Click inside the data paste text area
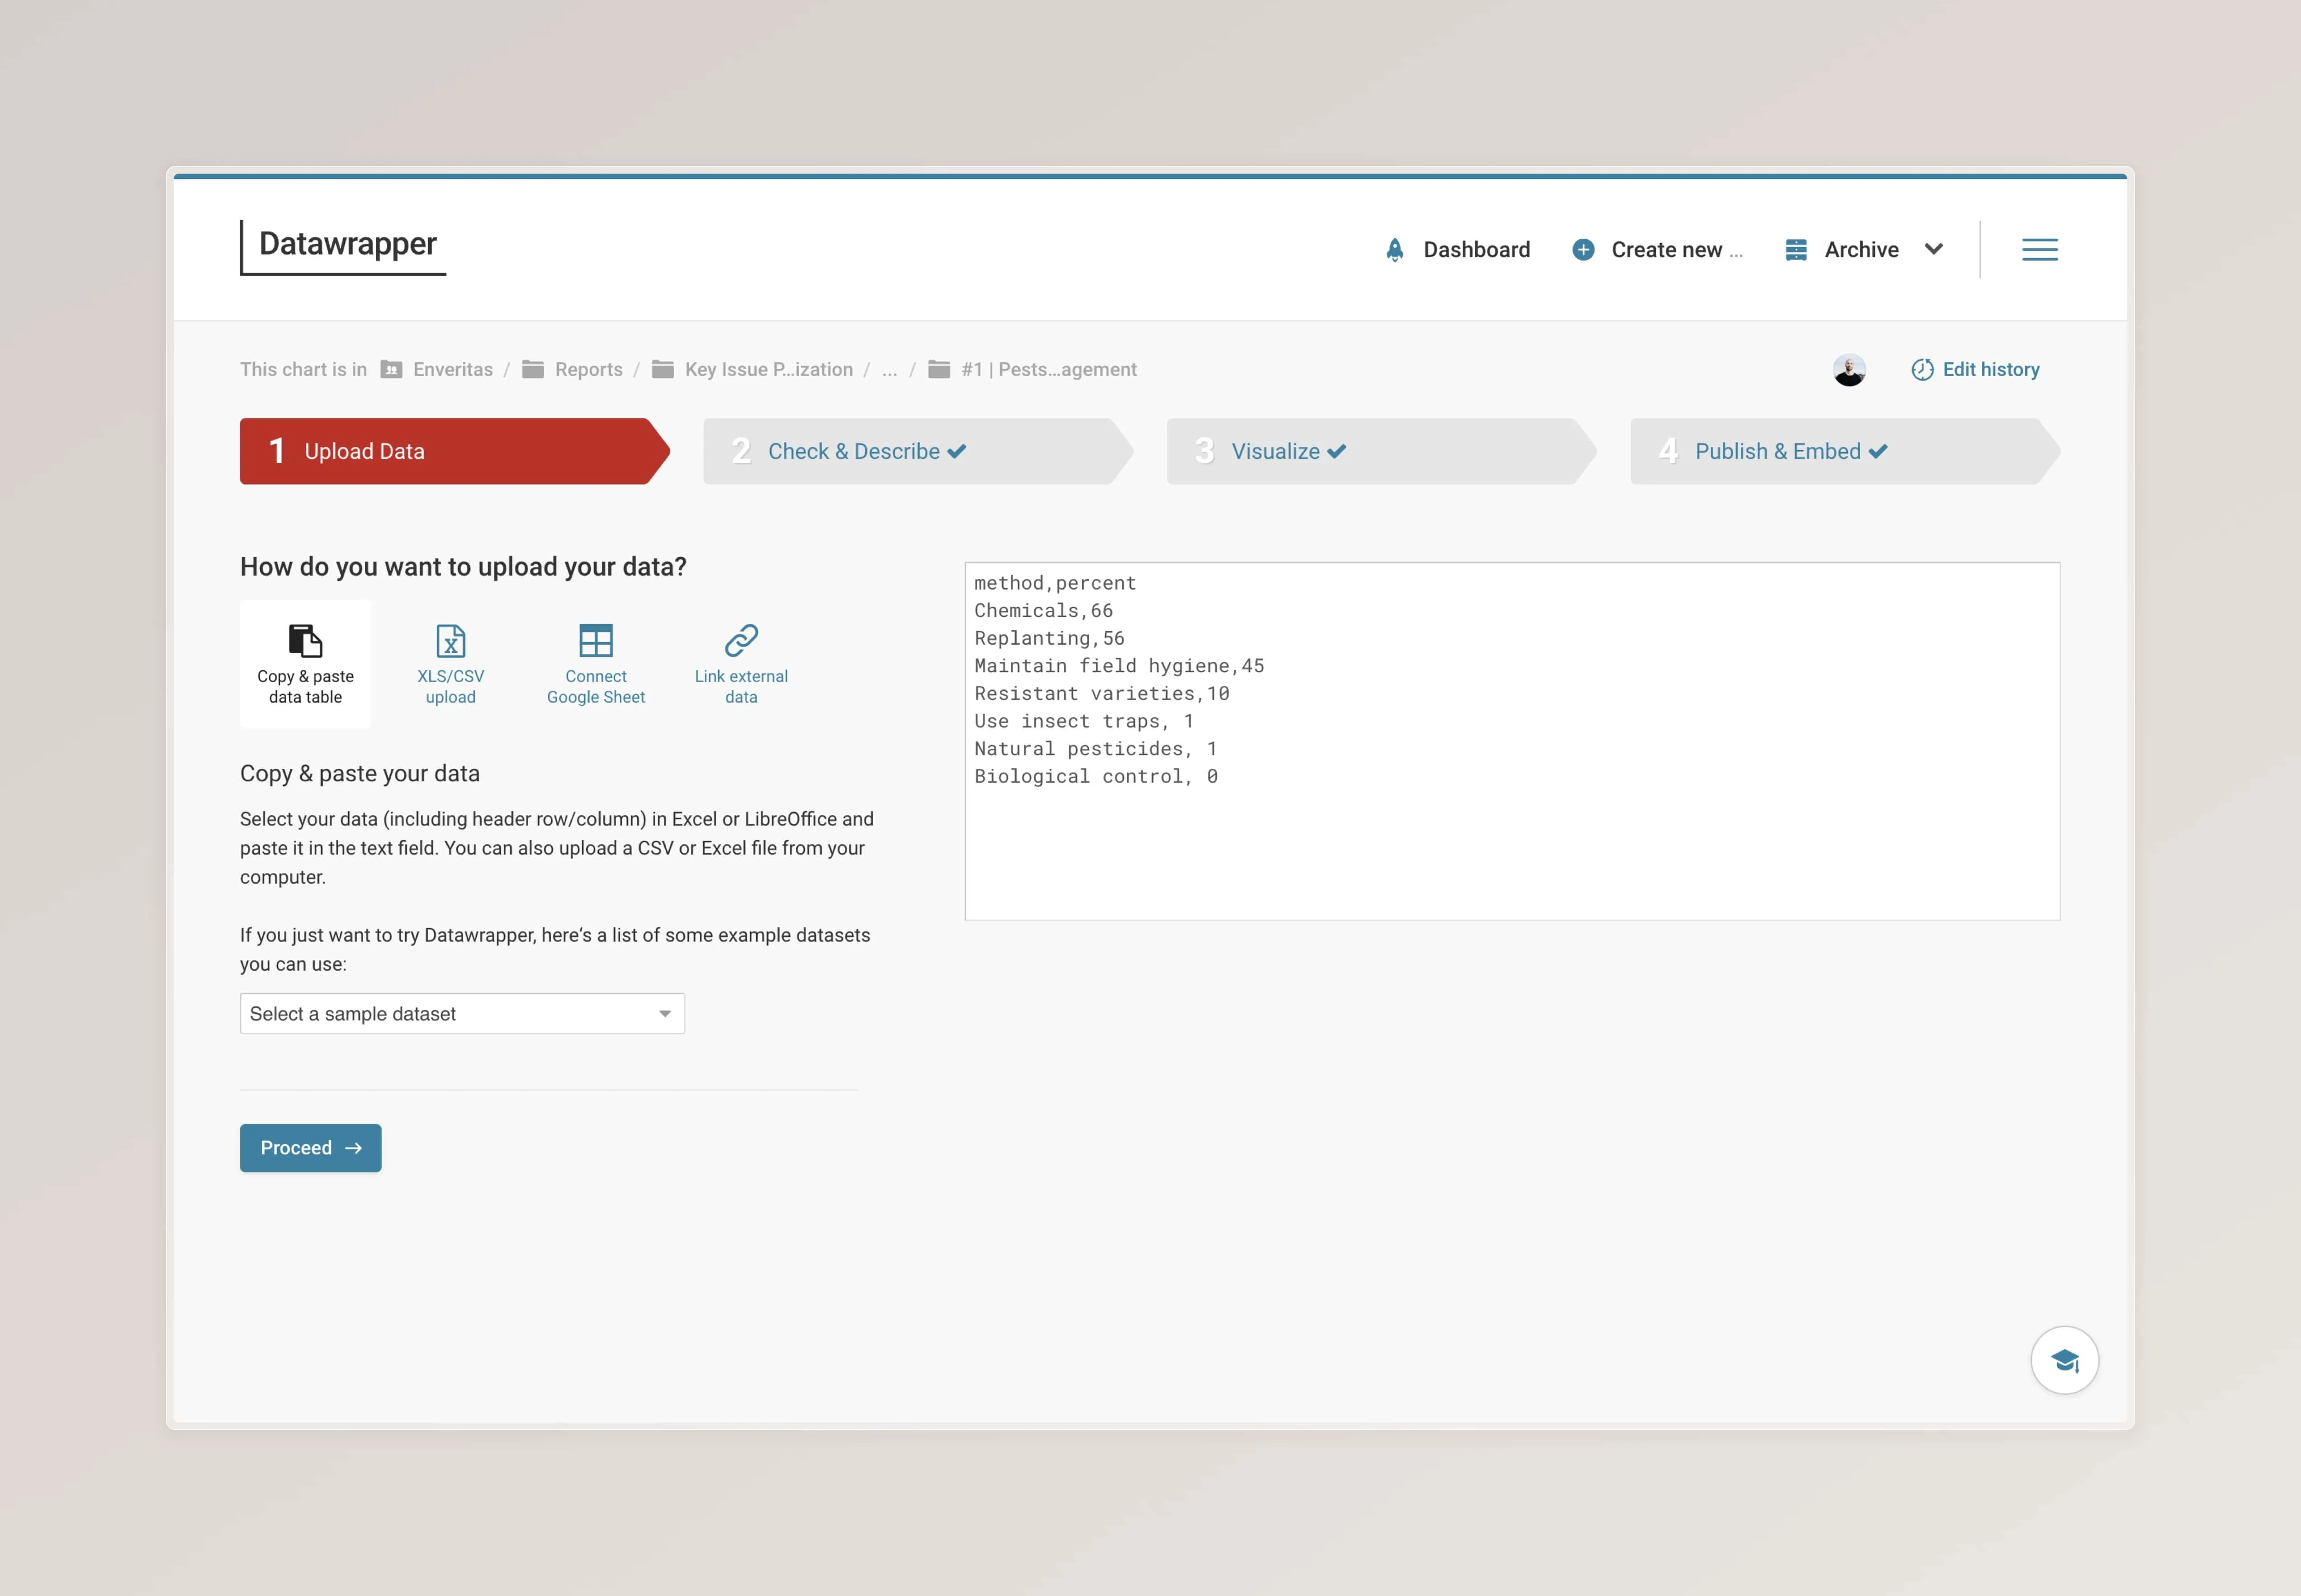 tap(1510, 740)
